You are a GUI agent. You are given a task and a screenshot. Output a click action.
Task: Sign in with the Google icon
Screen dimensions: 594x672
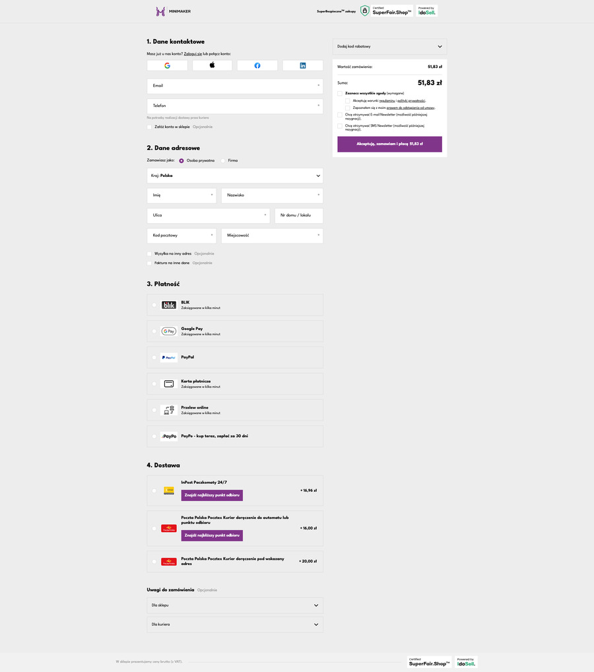coord(167,65)
